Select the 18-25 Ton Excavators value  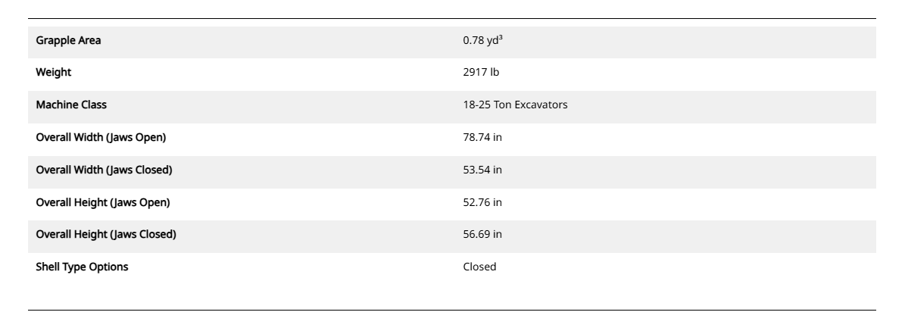515,105
